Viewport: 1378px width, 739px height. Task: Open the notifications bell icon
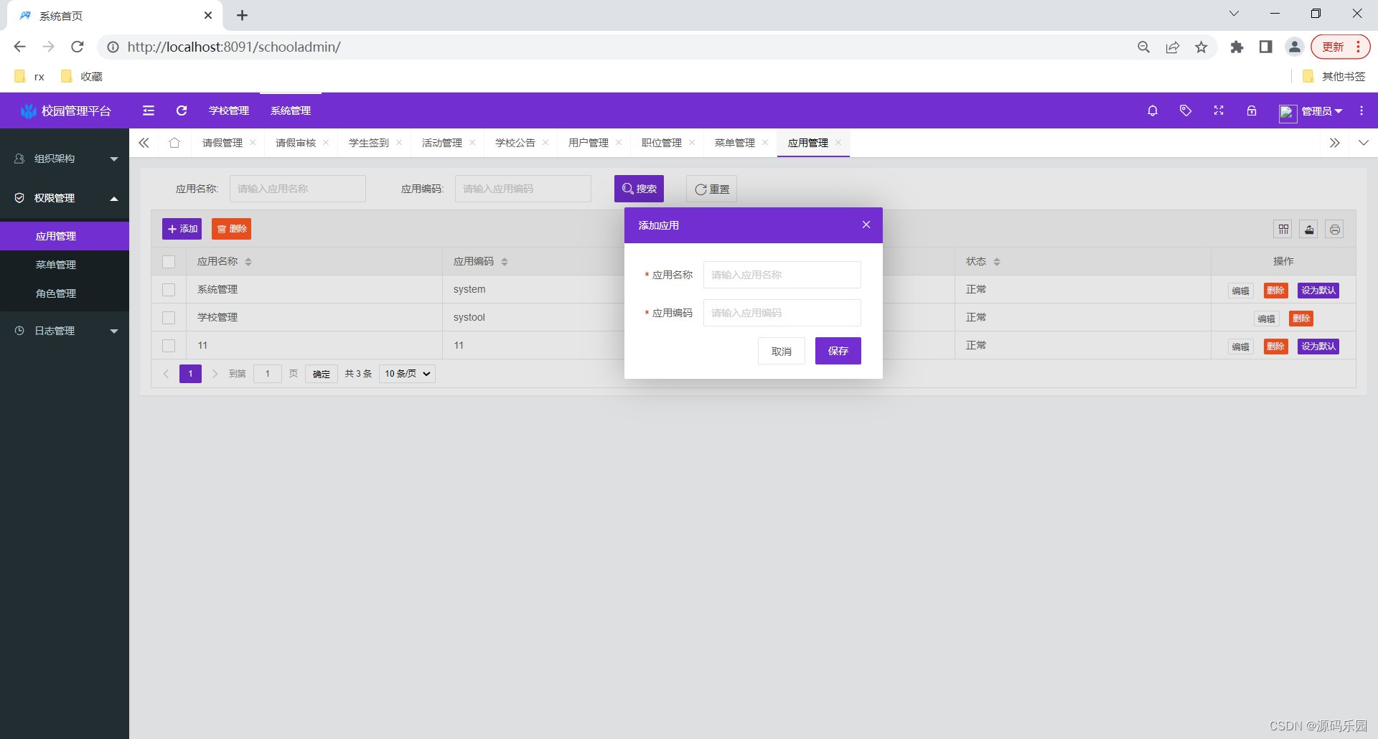[x=1152, y=110]
